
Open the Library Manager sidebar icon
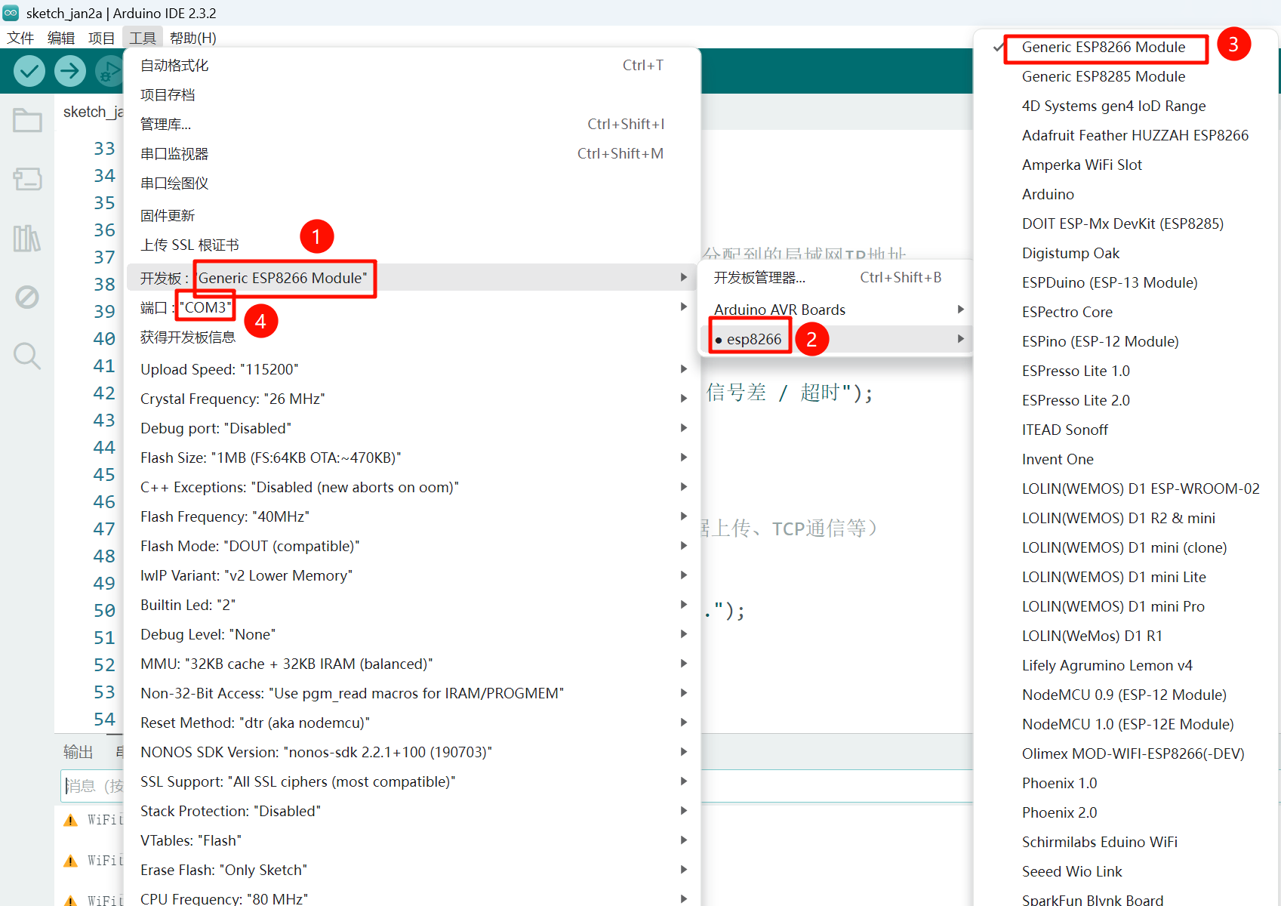pos(27,239)
